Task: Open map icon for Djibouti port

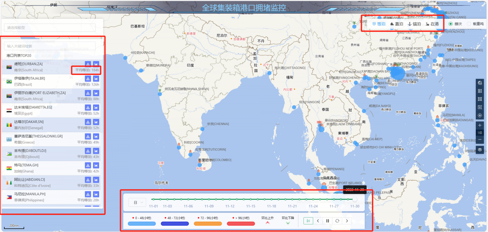Action: click(x=88, y=151)
